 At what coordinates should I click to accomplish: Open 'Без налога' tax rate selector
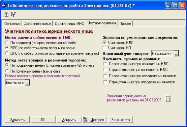tap(27, 82)
